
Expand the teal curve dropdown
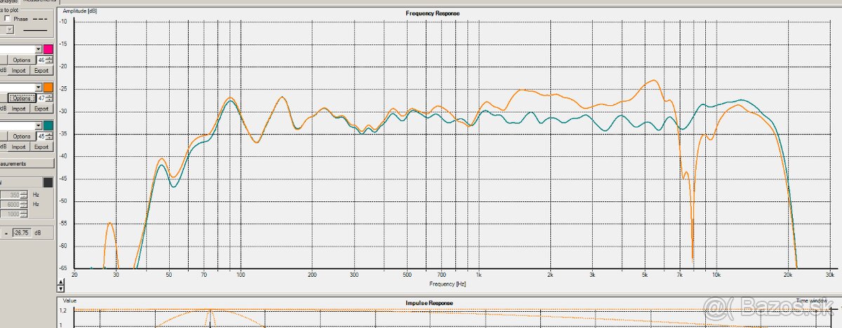pos(37,125)
